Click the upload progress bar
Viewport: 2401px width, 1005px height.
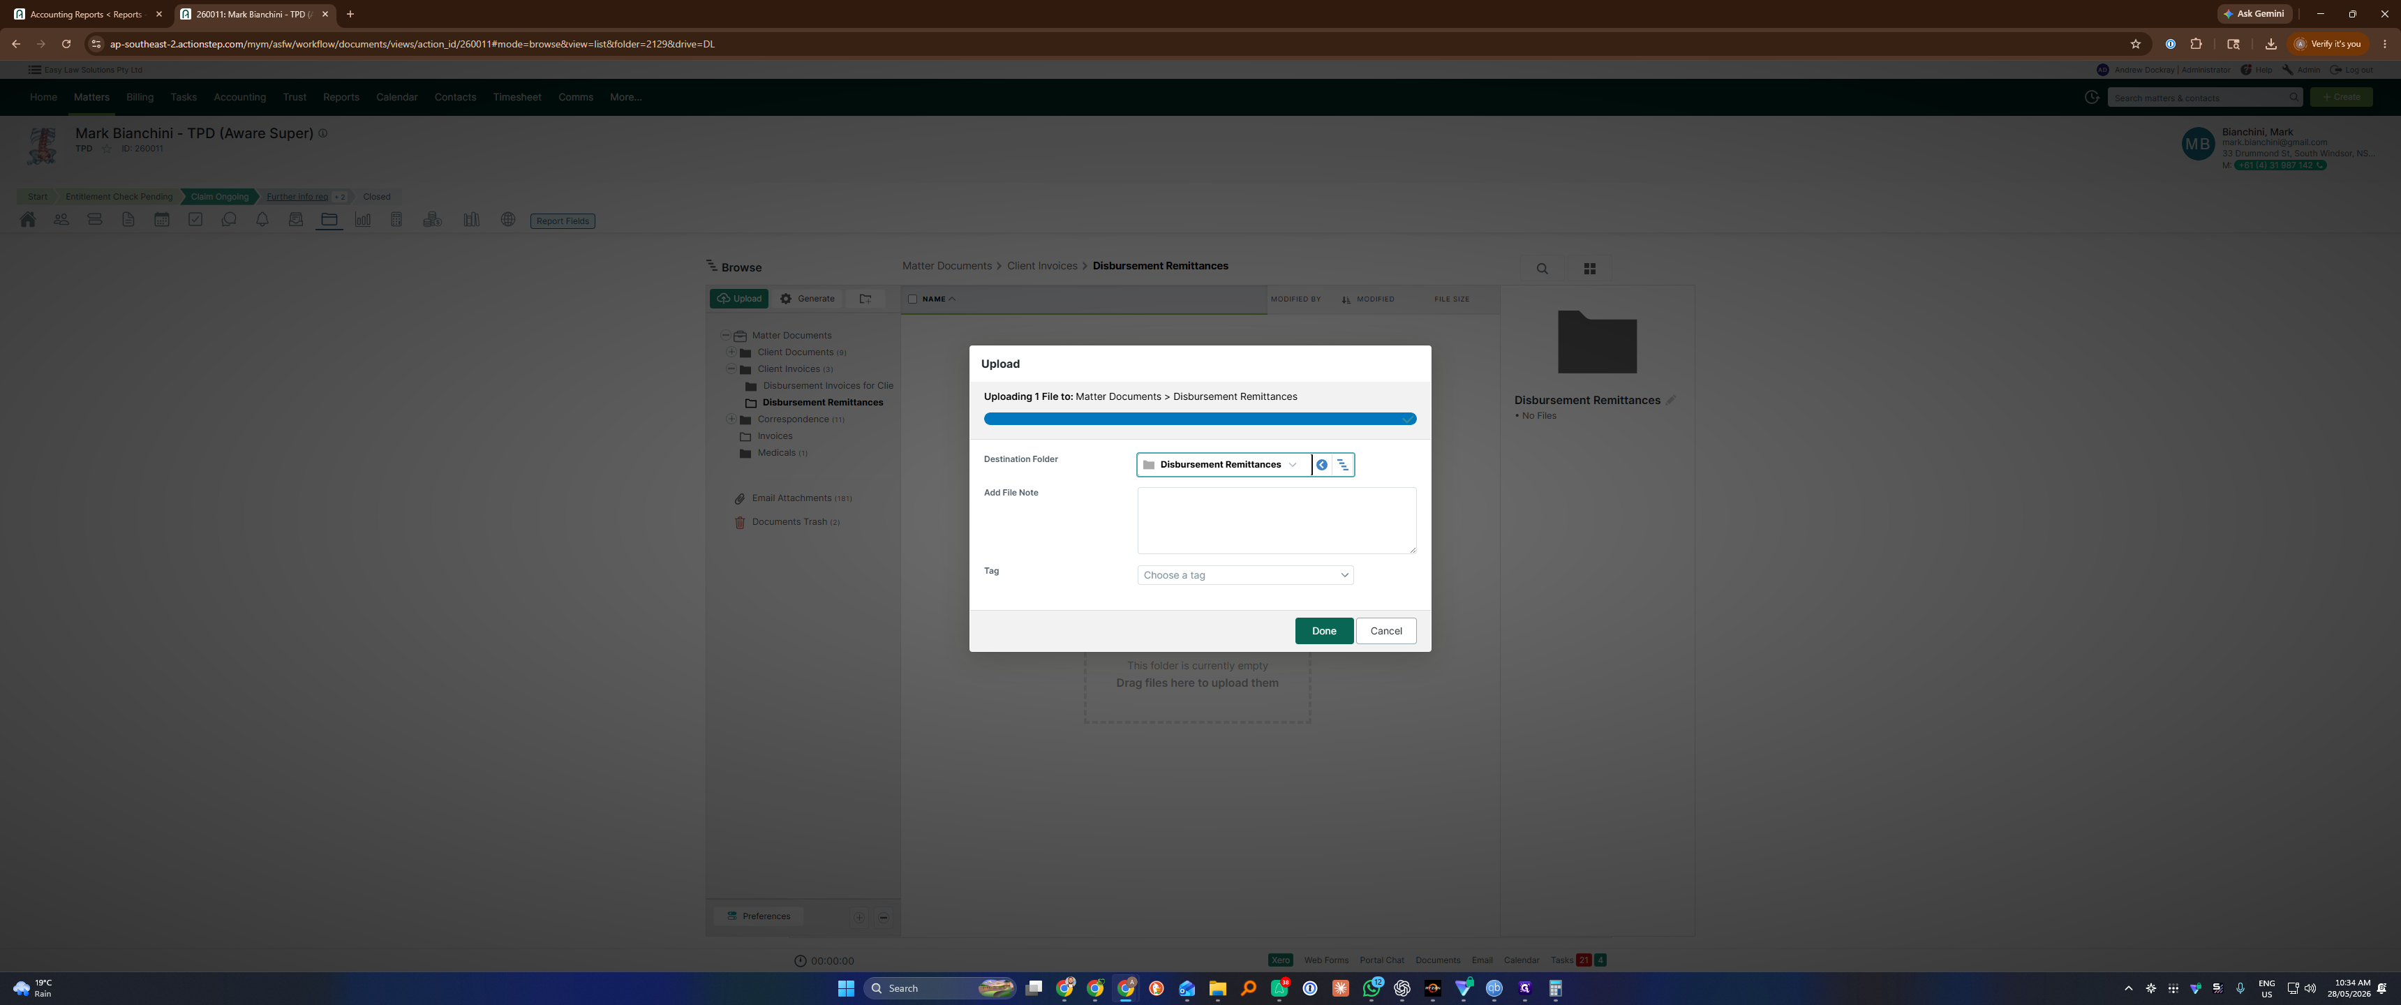[1200, 419]
